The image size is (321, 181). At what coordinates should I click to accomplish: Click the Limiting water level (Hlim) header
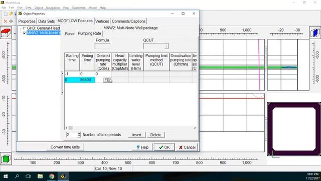(136, 62)
